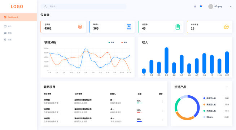
Task: Open the gear settings icon in the sidebar
Action: pyautogui.click(x=5, y=39)
